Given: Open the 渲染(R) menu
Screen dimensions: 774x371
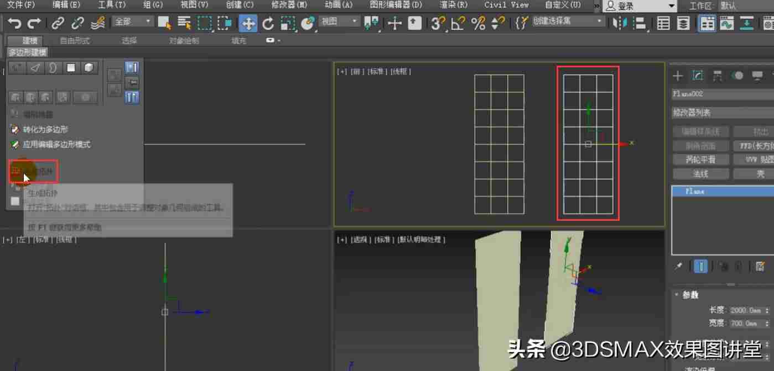Looking at the screenshot, I should (x=453, y=5).
